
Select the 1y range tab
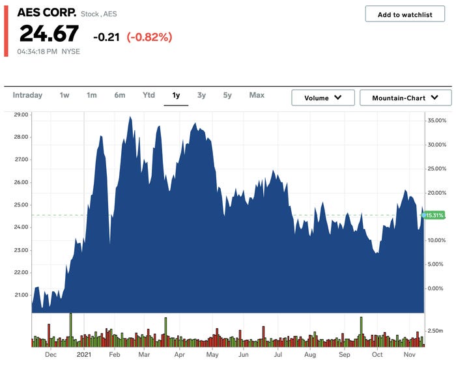pyautogui.click(x=176, y=95)
